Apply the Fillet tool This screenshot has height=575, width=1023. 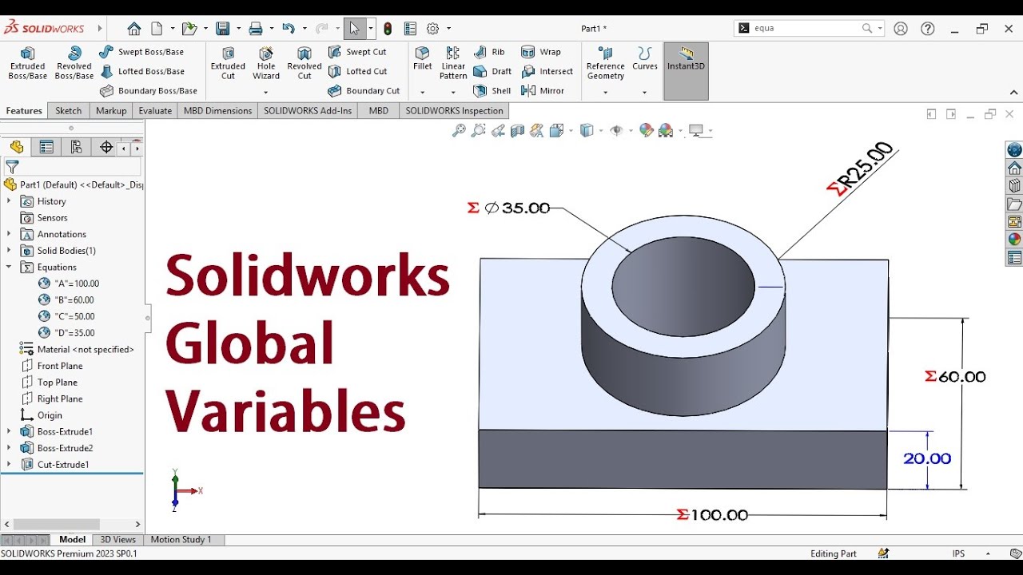coord(423,57)
